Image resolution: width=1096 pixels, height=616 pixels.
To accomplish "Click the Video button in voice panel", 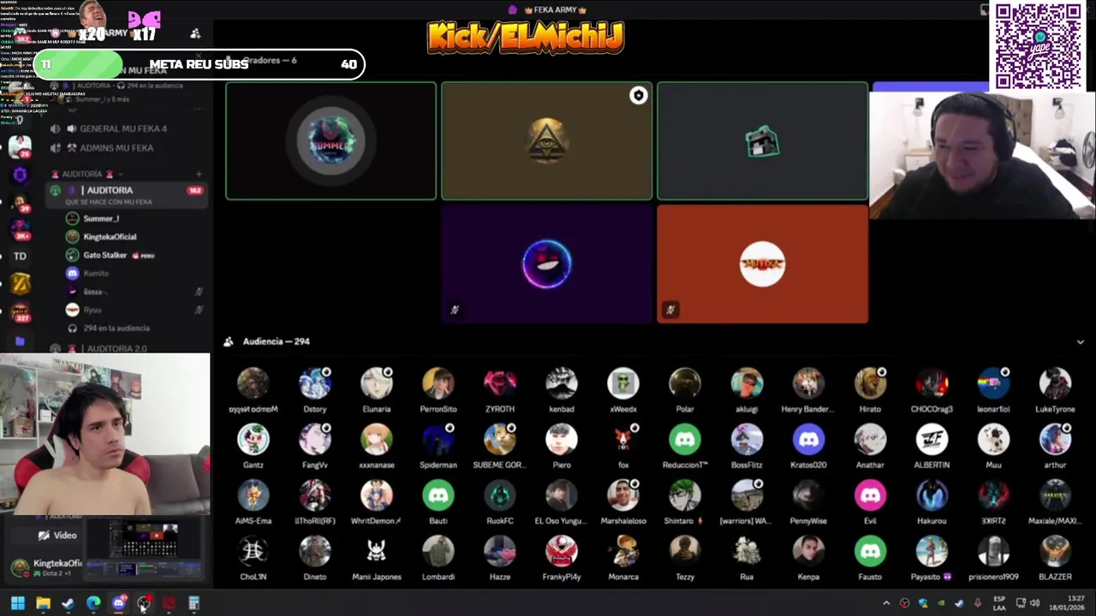I will tap(57, 536).
